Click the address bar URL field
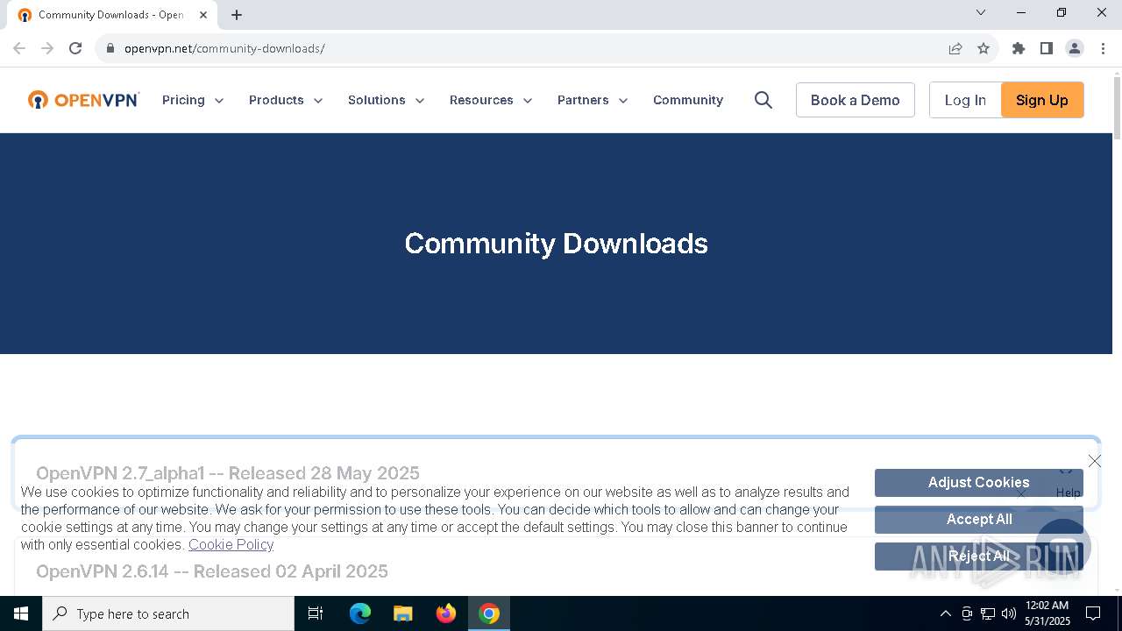This screenshot has height=631, width=1122. tap(526, 48)
